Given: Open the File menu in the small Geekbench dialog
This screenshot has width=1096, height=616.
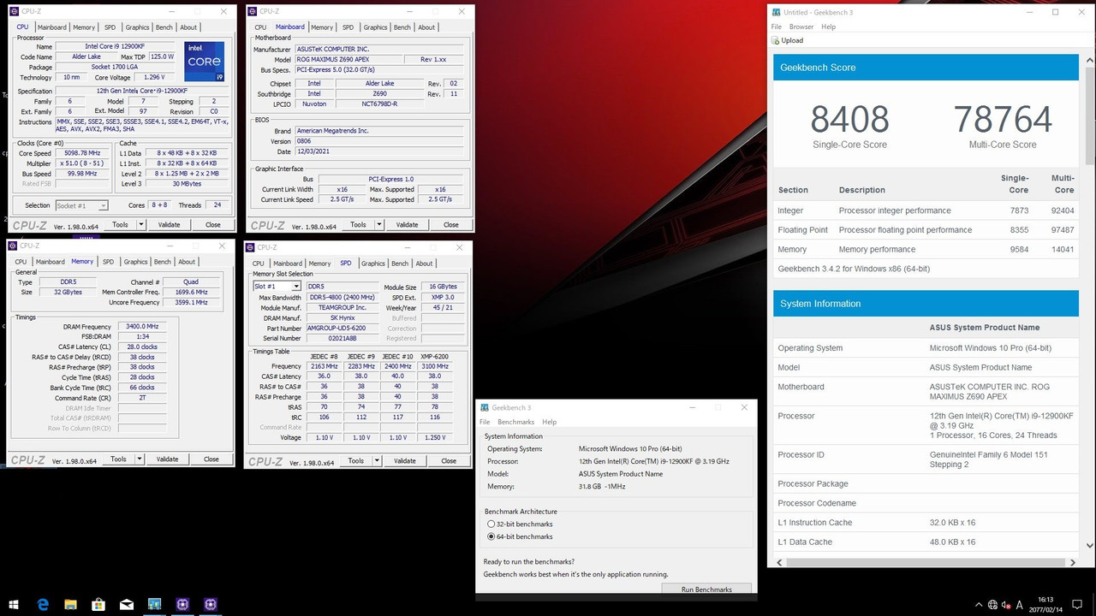Looking at the screenshot, I should 485,422.
